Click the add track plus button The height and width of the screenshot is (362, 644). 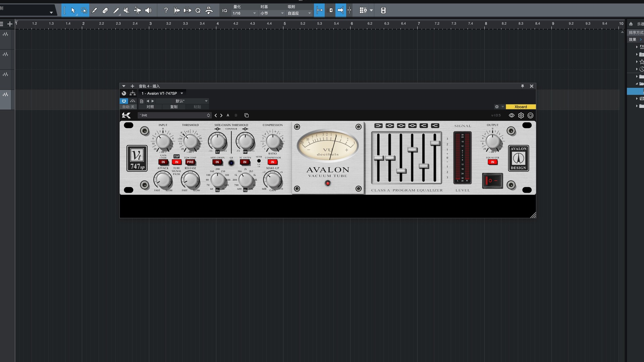[x=10, y=24]
